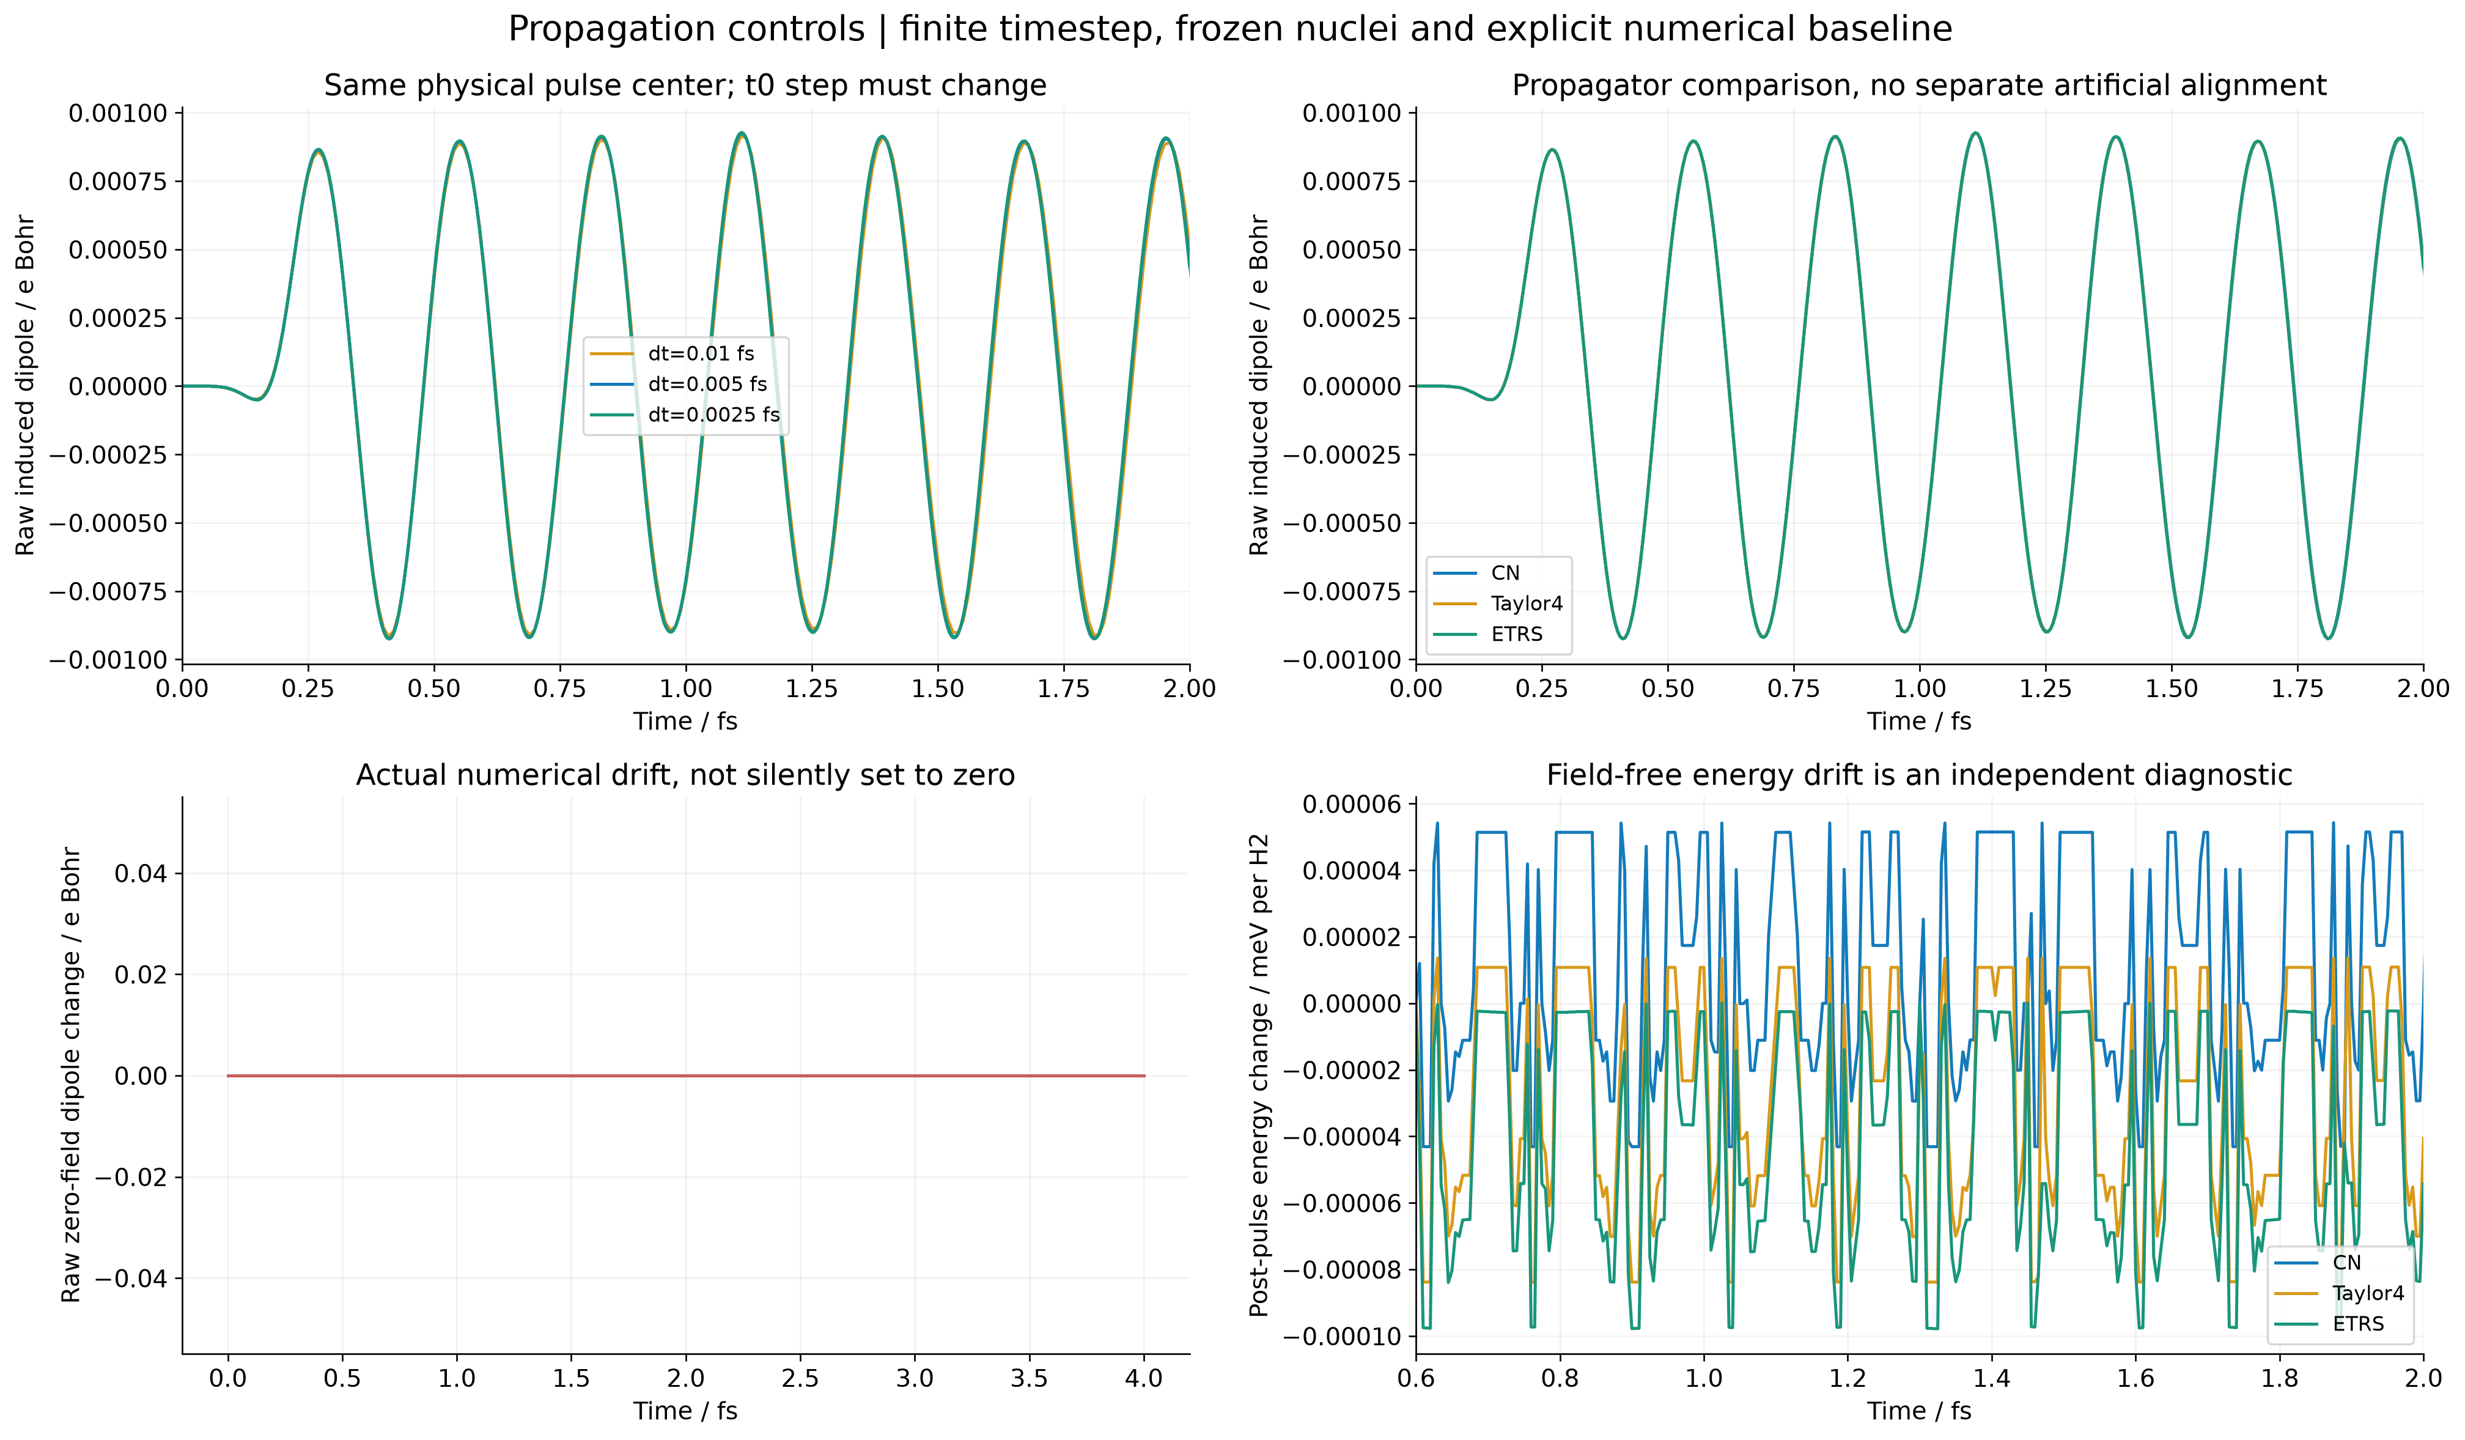Click the 0.04 tick on the drift plot y-axis
The height and width of the screenshot is (1440, 2465).
click(x=141, y=874)
